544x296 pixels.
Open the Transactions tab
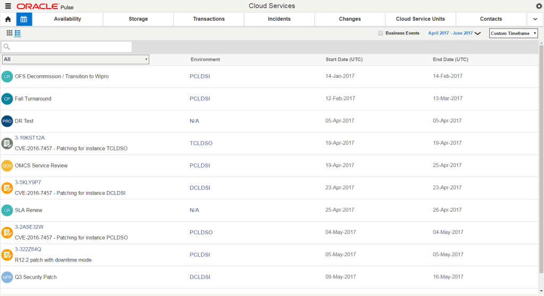209,19
